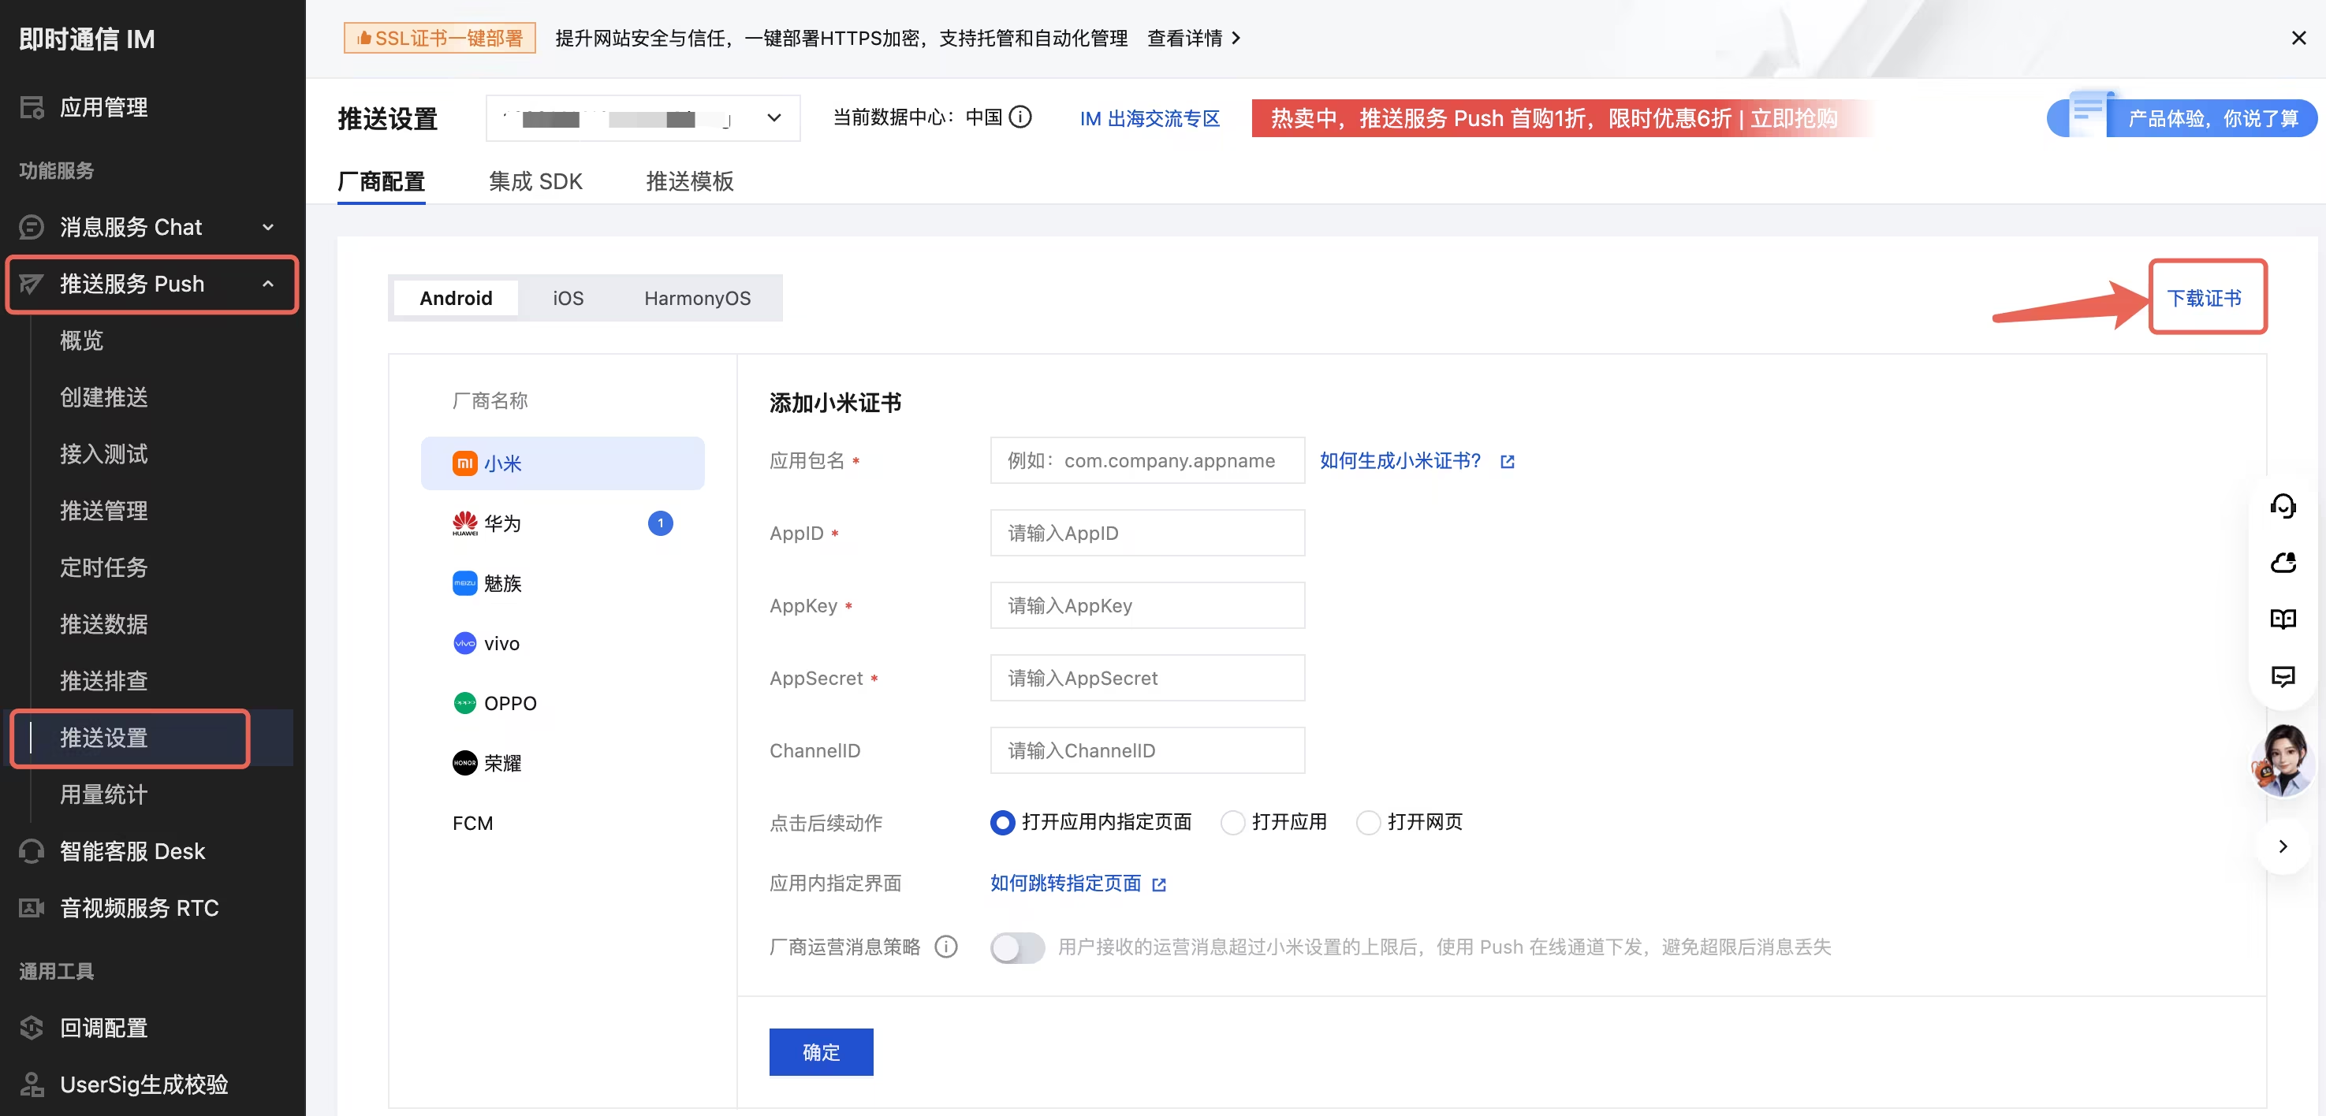Click the Meizu logo icon
Screen dimensions: 2326x1116
pos(464,583)
